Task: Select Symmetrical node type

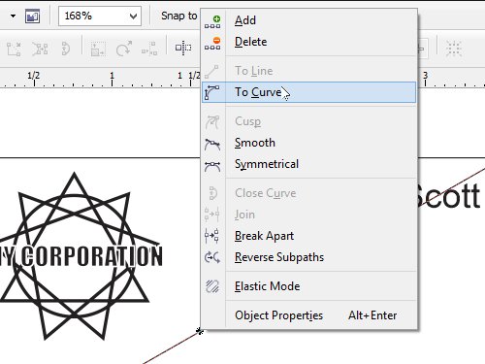Action: click(308, 164)
